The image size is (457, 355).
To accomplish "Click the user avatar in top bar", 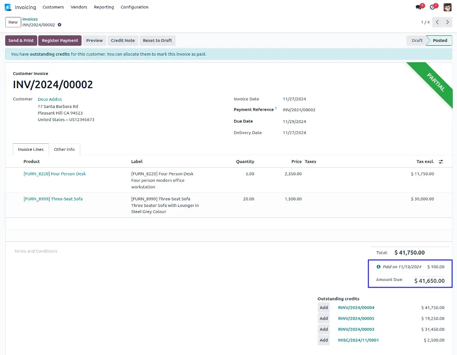I will (x=447, y=7).
